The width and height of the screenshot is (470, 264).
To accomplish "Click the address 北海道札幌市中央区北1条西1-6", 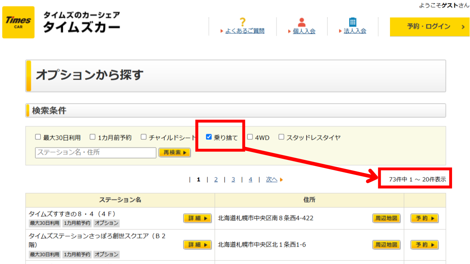I will (x=262, y=245).
